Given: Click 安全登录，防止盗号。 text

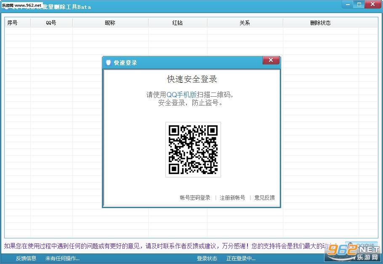Looking at the screenshot, I should (x=190, y=103).
